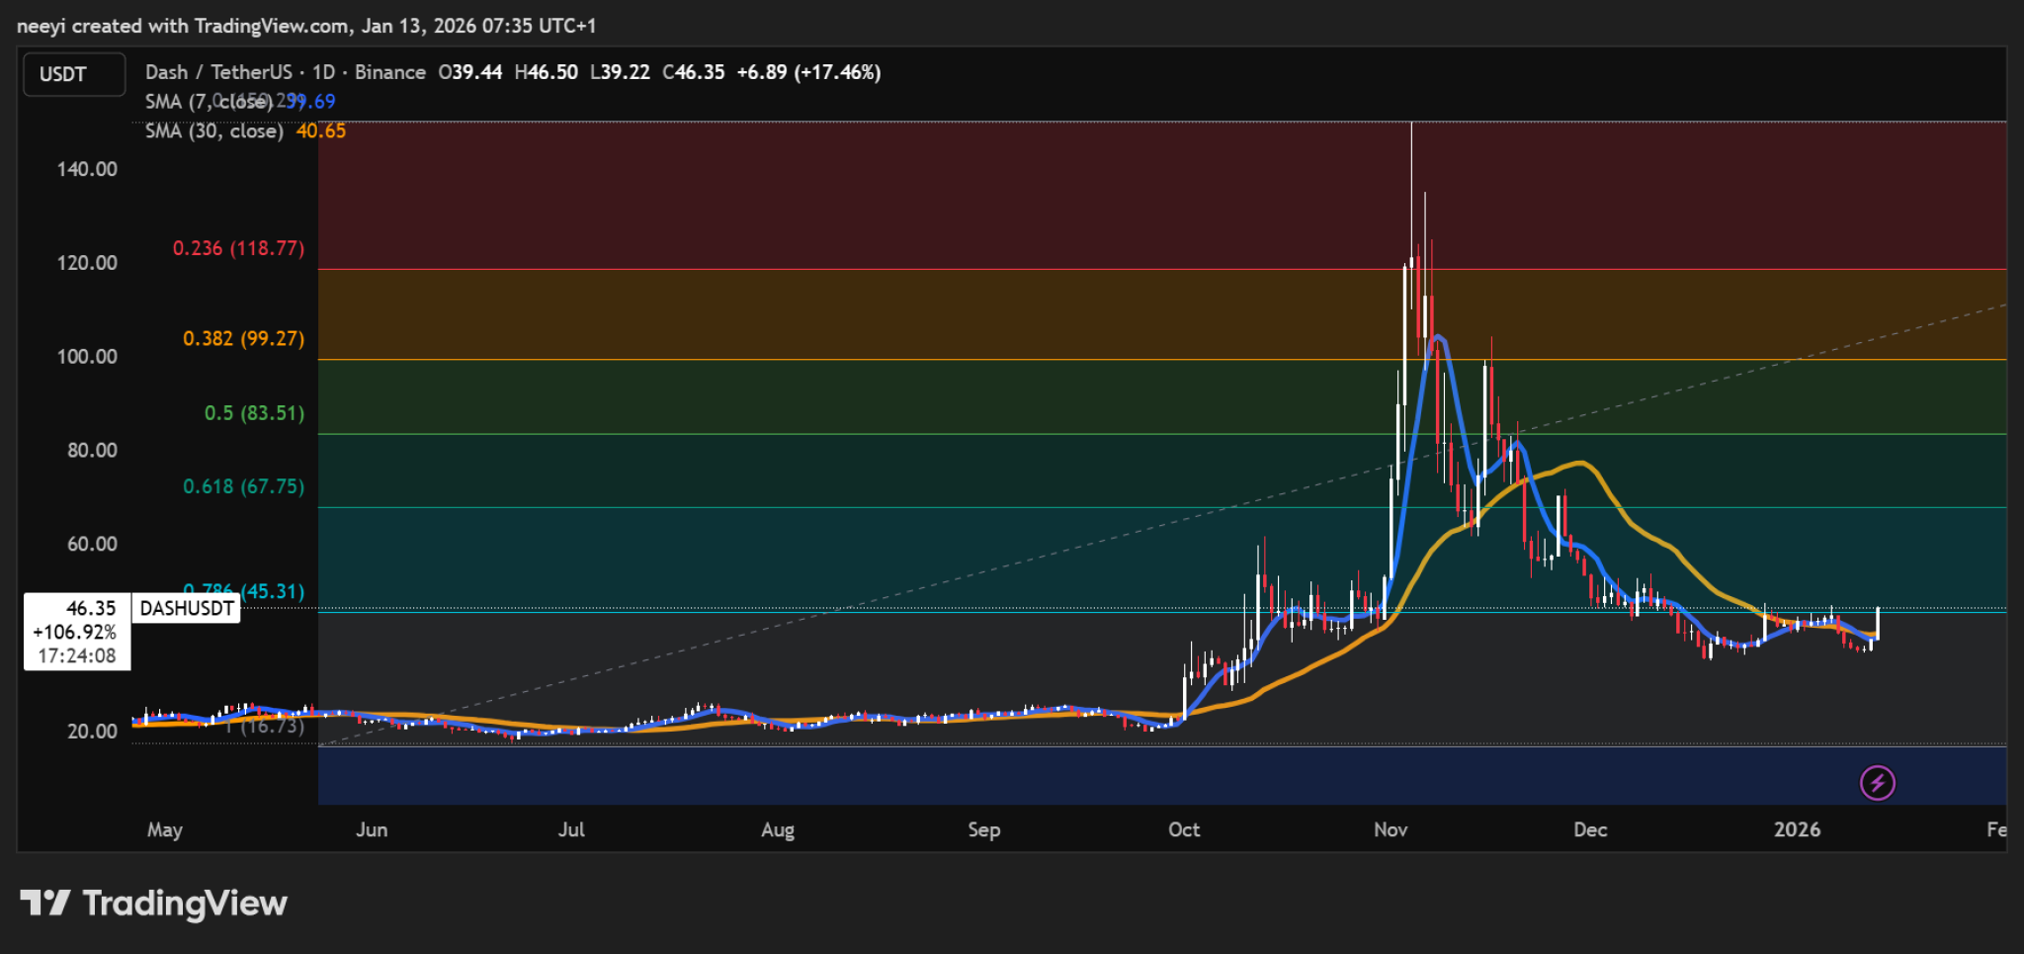Open the 1D timeframe selector
Image resolution: width=2024 pixels, height=954 pixels.
tap(326, 71)
